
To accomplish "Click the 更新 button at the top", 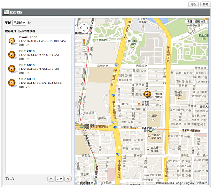I will coord(193,4).
